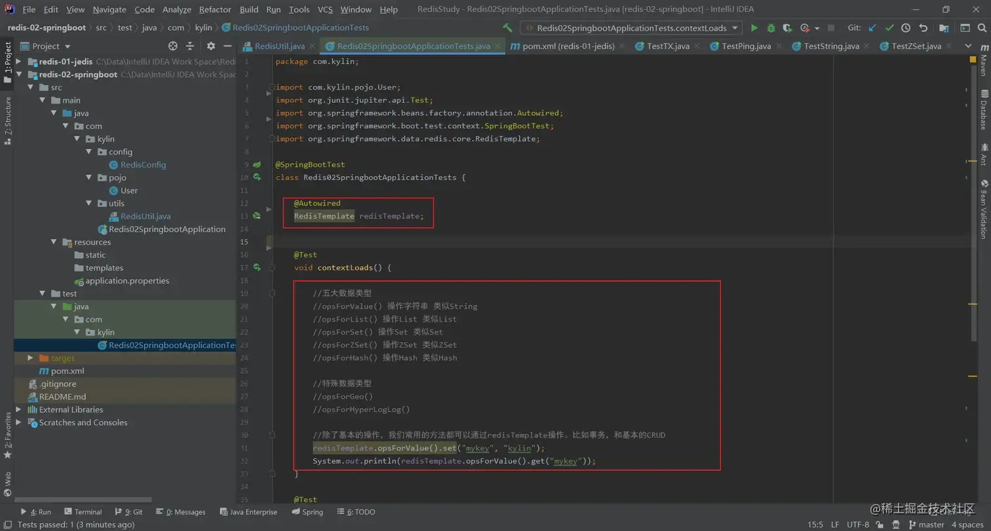Update project via Git blue arrow
Viewport: 991px width, 531px height.
coord(872,28)
